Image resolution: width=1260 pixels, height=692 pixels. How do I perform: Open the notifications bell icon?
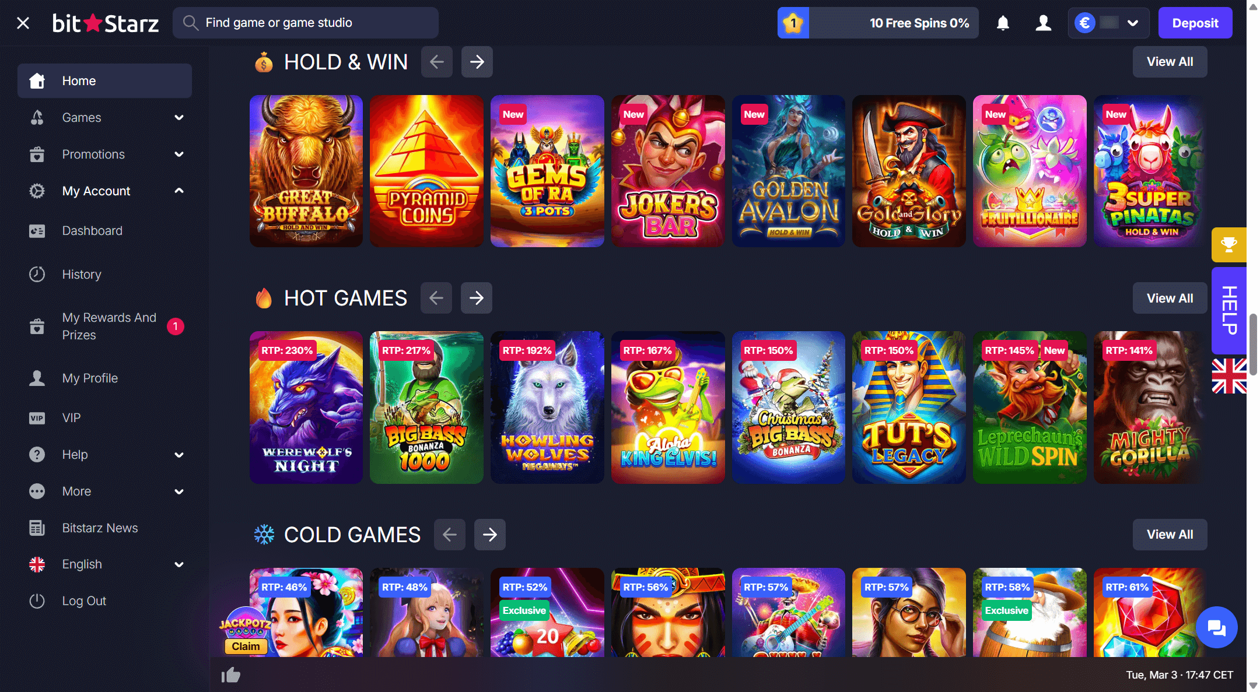(1003, 23)
